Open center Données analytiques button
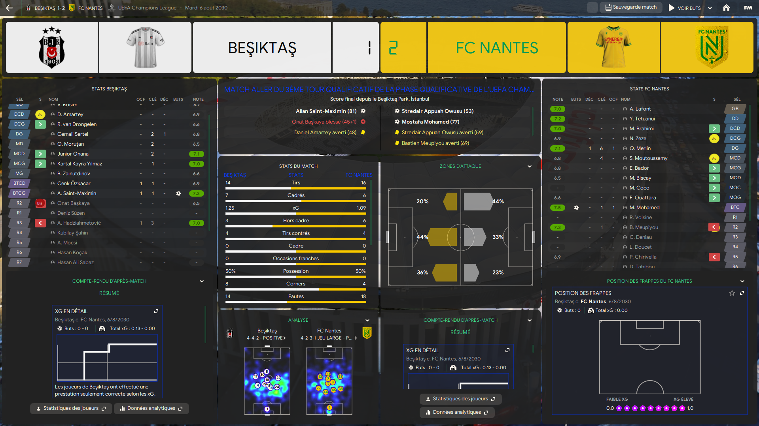 click(457, 412)
